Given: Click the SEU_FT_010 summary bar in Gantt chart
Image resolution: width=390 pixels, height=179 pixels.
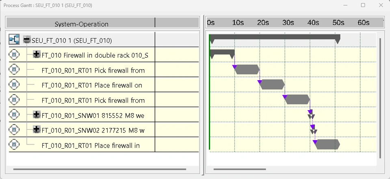Looking at the screenshot, I should point(275,37).
